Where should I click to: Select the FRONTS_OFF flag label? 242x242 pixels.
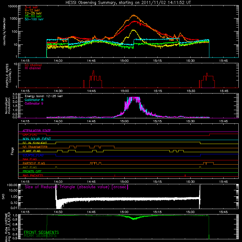32,172
